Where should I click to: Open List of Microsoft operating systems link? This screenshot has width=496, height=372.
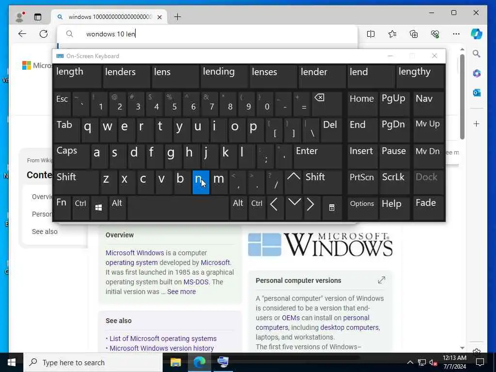(163, 339)
